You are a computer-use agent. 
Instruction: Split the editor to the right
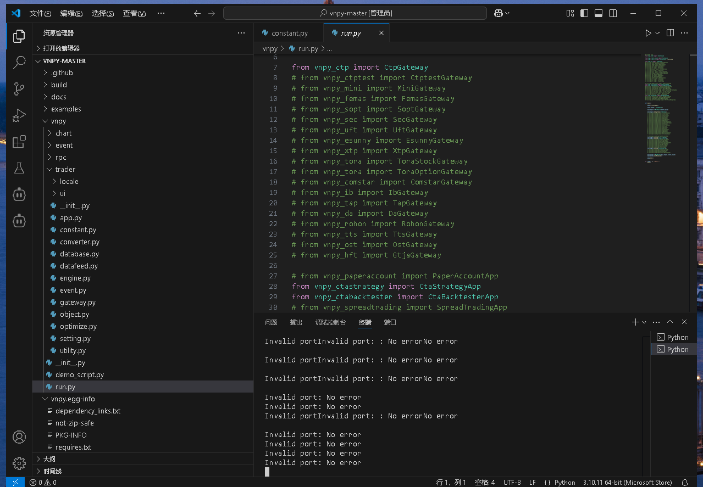click(670, 33)
